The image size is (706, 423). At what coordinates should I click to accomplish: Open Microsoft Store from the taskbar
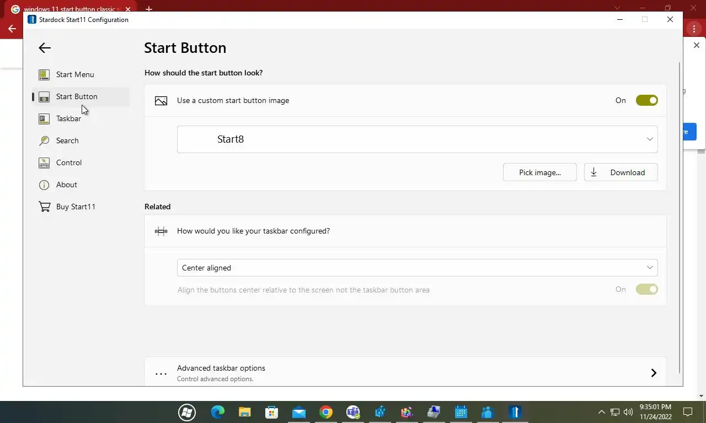point(271,412)
